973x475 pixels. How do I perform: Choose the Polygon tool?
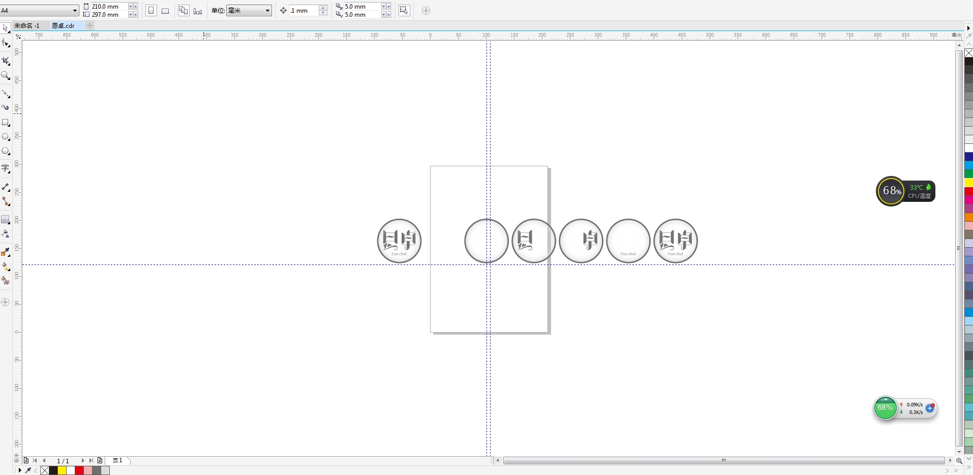(x=6, y=151)
